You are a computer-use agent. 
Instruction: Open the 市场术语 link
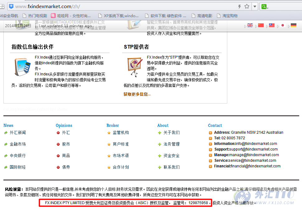[x=121, y=156]
